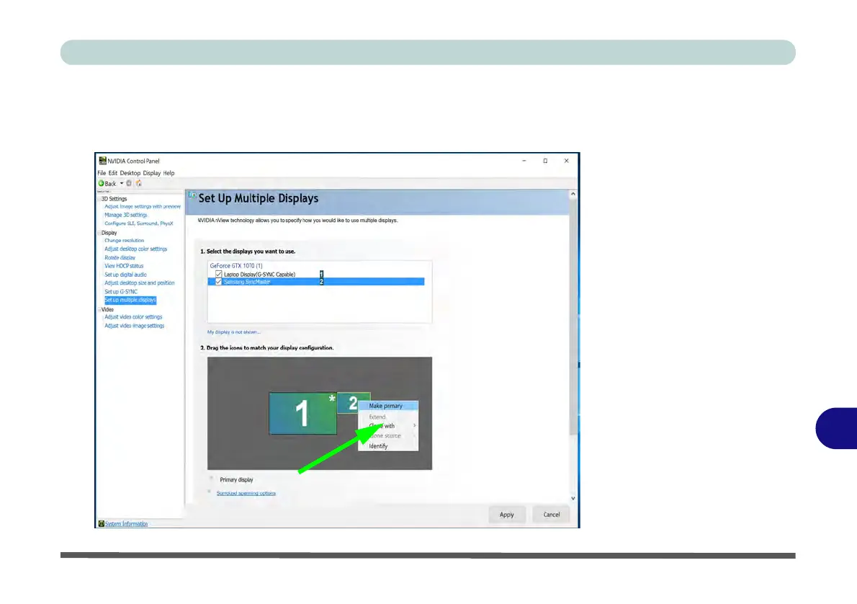Screen dimensions: 857x604
Task: Open Rotate display page
Action: pos(120,258)
